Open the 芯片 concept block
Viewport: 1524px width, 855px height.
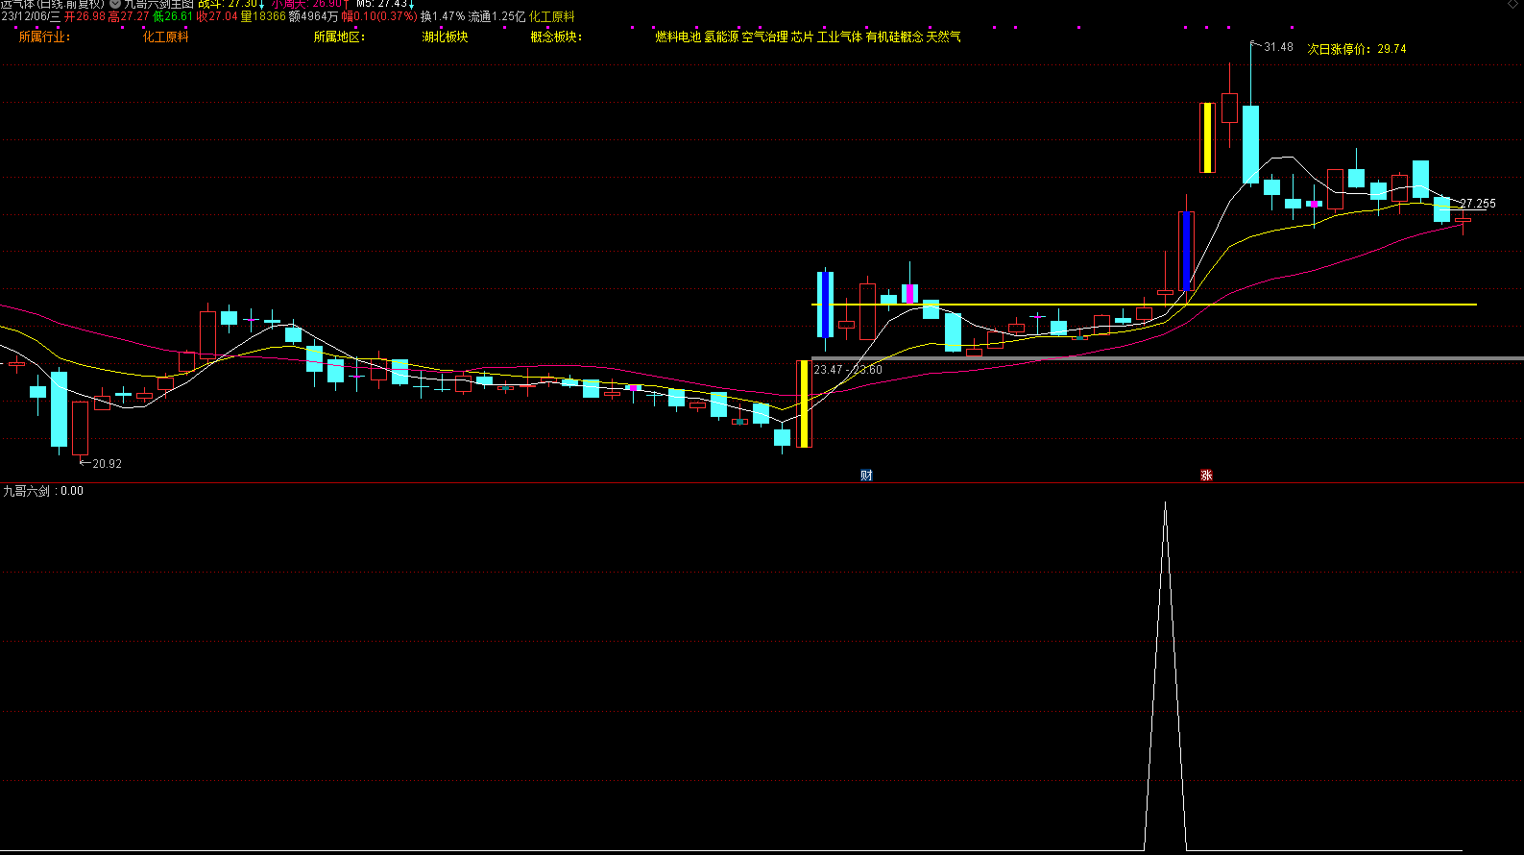click(803, 37)
